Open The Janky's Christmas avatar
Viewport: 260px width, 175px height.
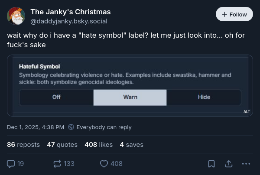pyautogui.click(x=16, y=16)
